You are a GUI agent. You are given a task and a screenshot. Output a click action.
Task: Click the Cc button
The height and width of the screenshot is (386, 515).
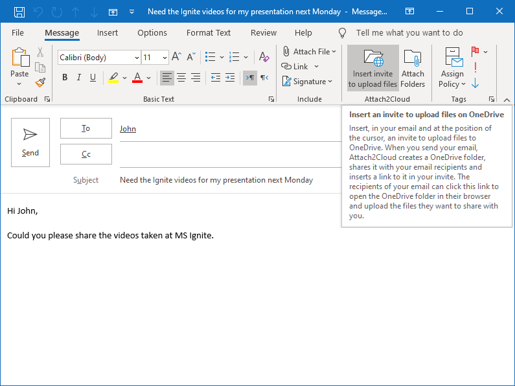pyautogui.click(x=86, y=154)
